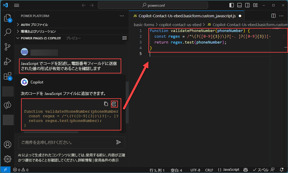The width and height of the screenshot is (288, 173).
Task: Click the スペル spell check status item
Action: tap(260, 170)
